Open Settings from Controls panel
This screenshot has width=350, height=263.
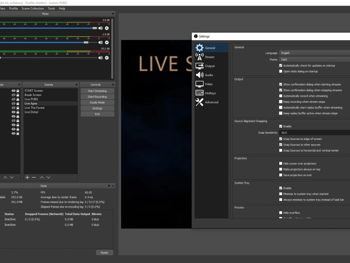(x=97, y=108)
